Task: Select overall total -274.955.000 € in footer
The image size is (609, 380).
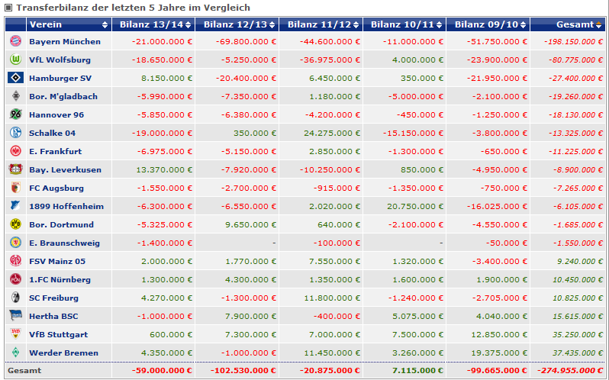Action: point(571,371)
